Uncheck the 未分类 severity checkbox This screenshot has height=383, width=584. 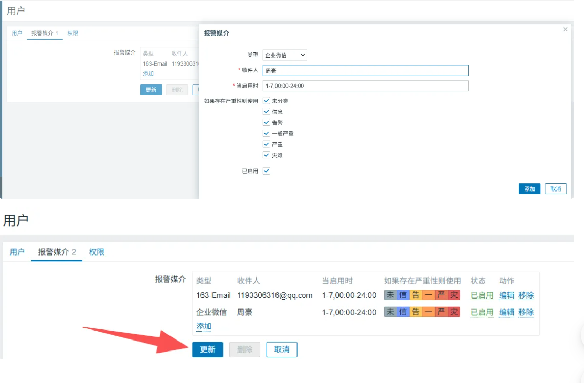(x=267, y=101)
